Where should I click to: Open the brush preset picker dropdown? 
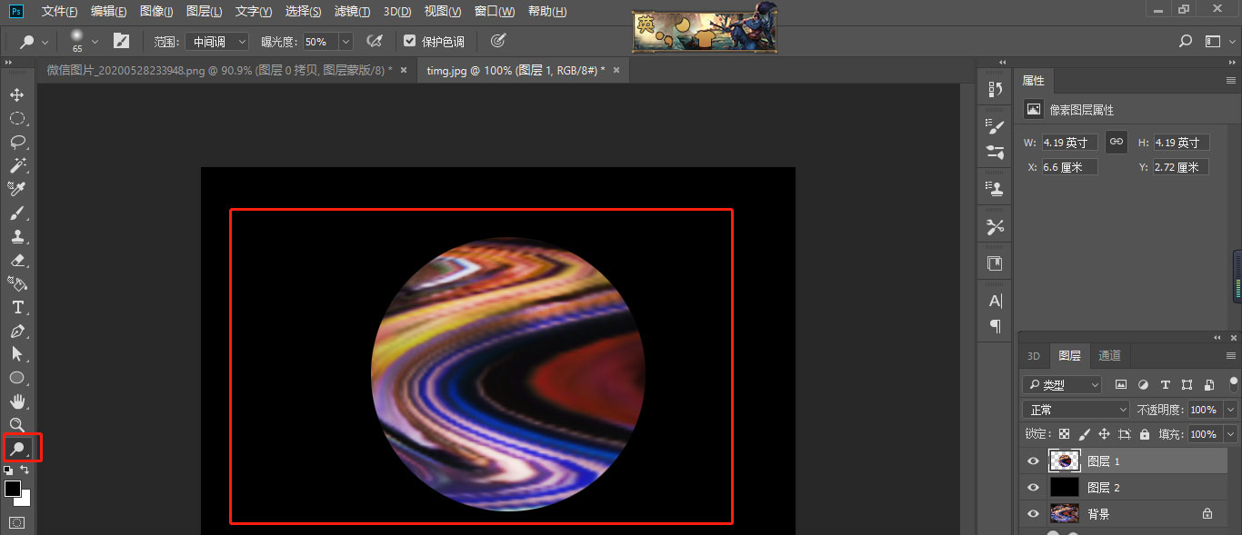point(95,41)
